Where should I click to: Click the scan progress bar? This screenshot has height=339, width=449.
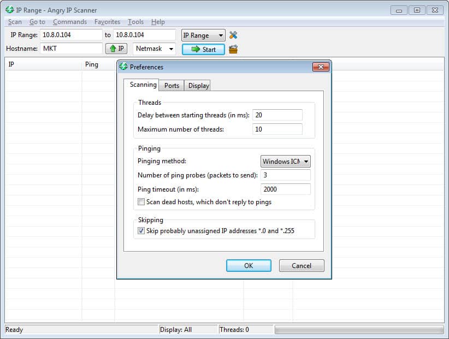click(x=359, y=329)
